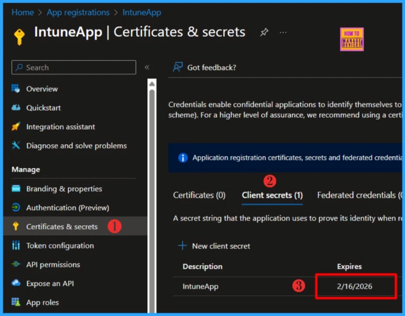Click the Got feedback? button
The image size is (405, 316).
(x=204, y=67)
